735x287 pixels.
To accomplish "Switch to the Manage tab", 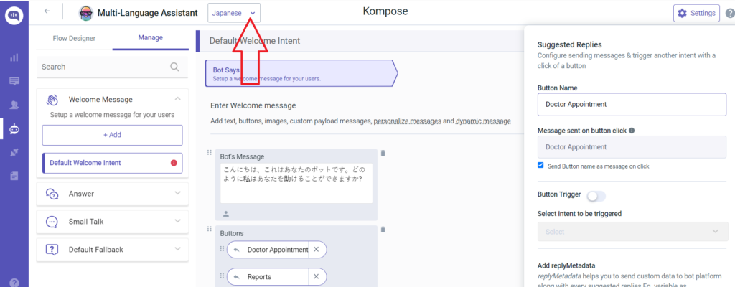I will point(151,38).
